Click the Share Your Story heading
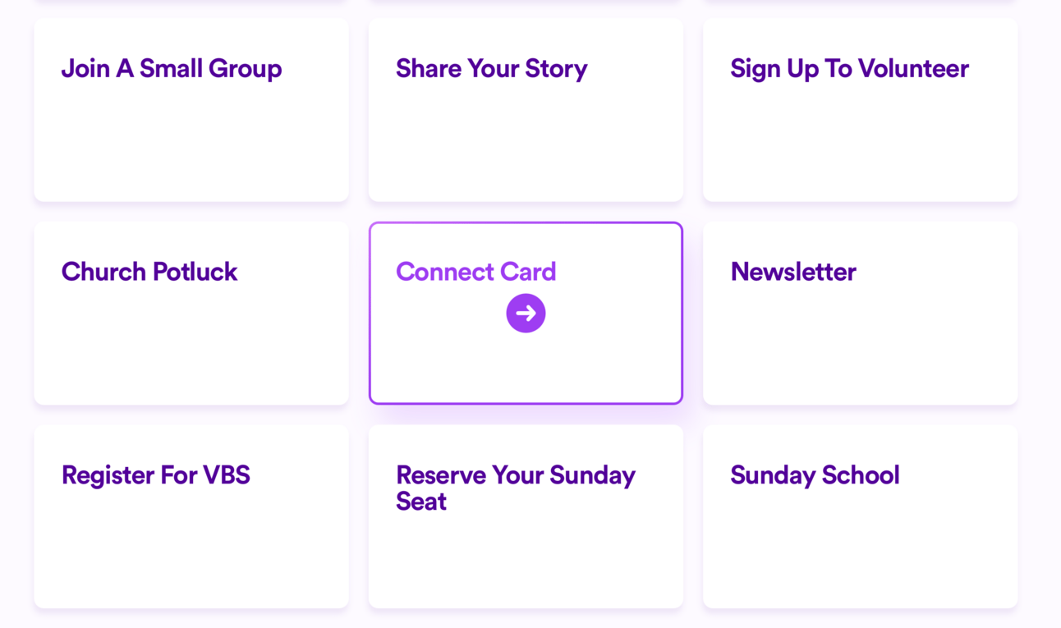 click(491, 68)
